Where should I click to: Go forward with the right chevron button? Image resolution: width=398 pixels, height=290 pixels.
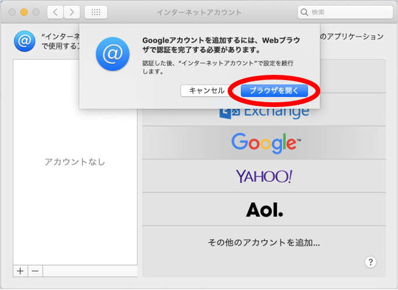coord(72,12)
